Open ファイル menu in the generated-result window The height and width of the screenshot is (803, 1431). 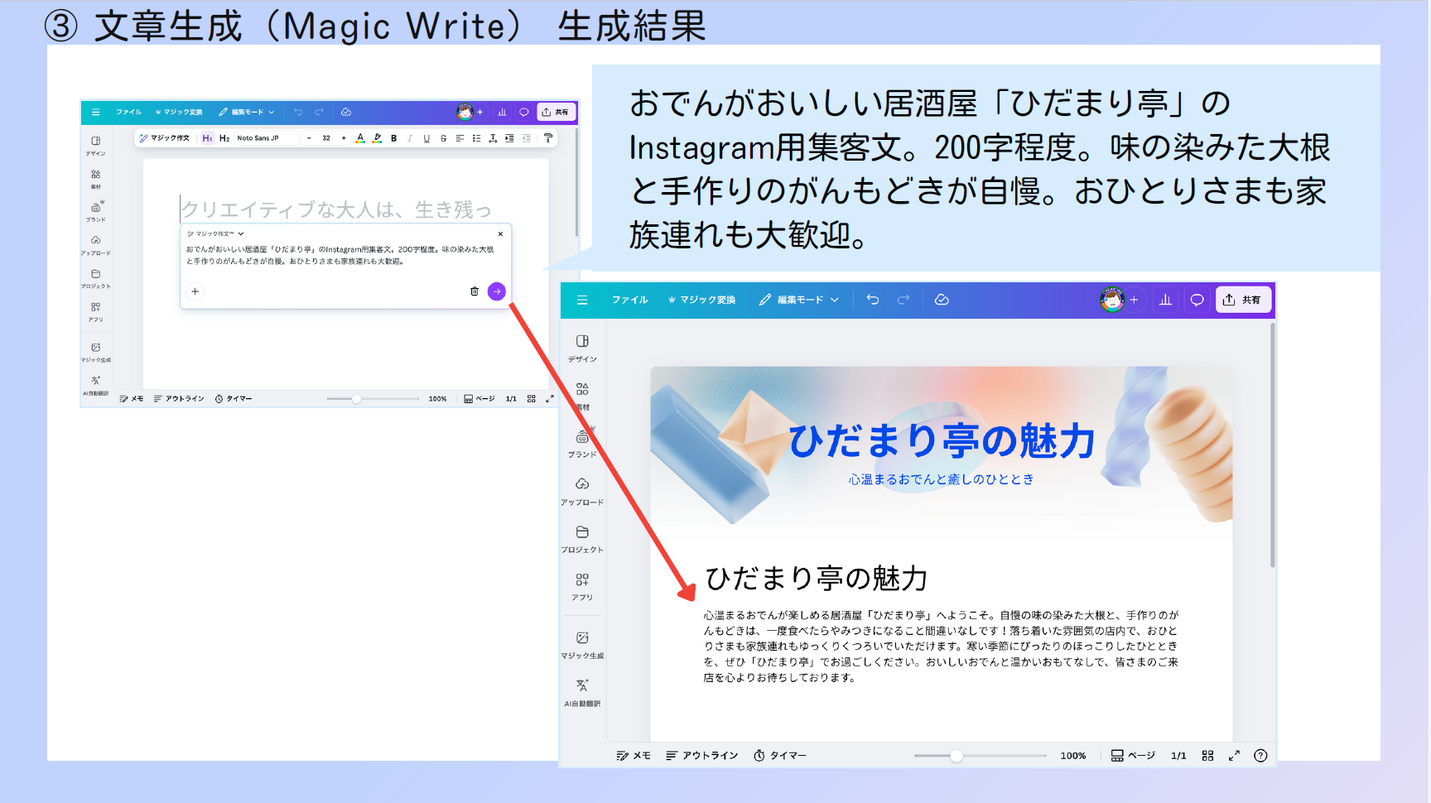pos(629,300)
